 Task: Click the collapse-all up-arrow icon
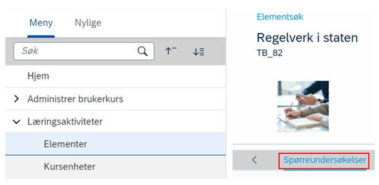[171, 51]
